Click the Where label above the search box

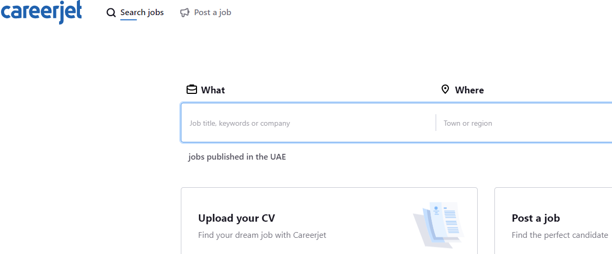[x=469, y=90]
